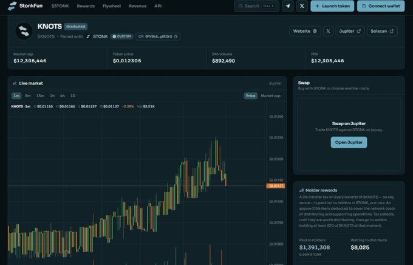Image resolution: width=413 pixels, height=265 pixels.
Task: Focus the Search field
Action: pos(256,6)
